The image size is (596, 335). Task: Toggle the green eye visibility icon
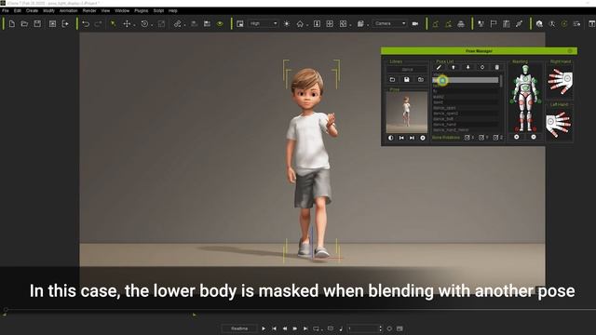click(220, 24)
